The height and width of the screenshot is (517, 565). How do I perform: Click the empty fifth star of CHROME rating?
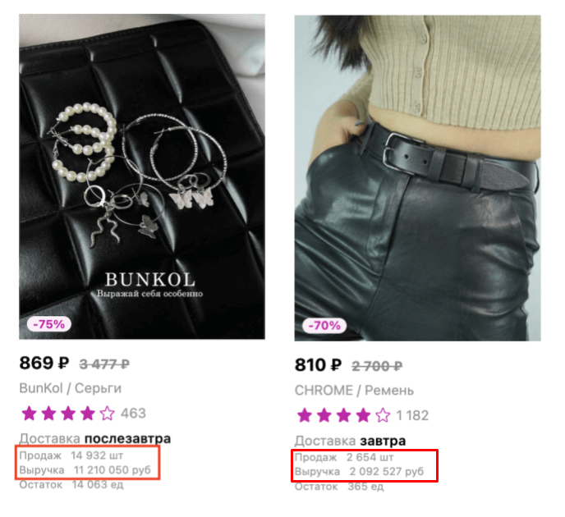383,415
